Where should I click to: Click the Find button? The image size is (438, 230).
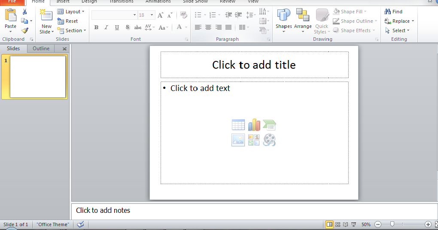(393, 12)
